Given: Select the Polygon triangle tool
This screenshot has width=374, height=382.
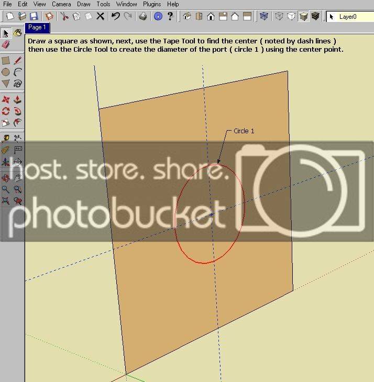Looking at the screenshot, I should click(x=6, y=84).
